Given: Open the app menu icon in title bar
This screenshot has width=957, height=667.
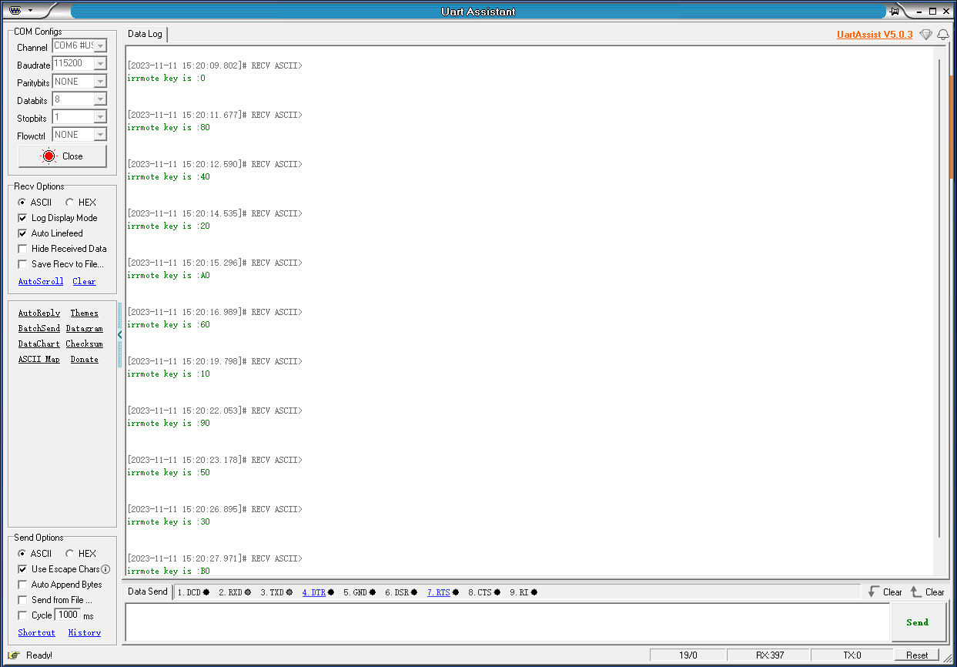Looking at the screenshot, I should click(15, 11).
